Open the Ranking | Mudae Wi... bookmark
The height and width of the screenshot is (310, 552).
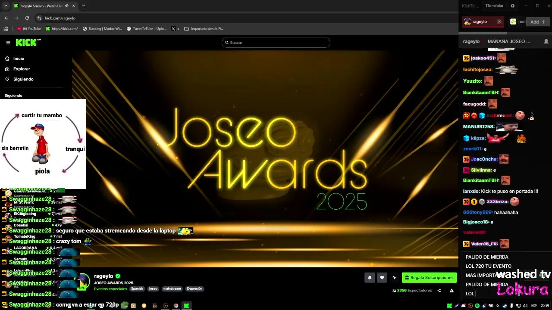[102, 29]
